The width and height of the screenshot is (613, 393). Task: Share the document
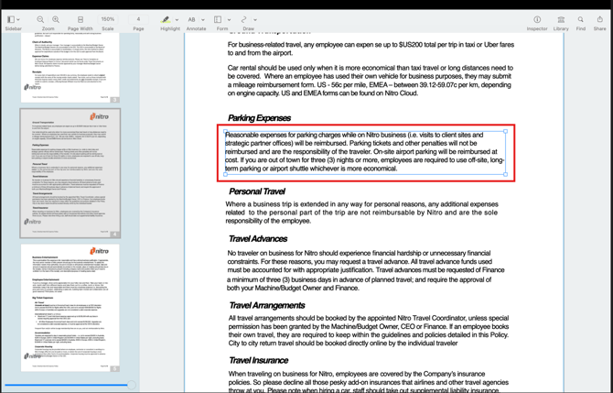coord(600,18)
